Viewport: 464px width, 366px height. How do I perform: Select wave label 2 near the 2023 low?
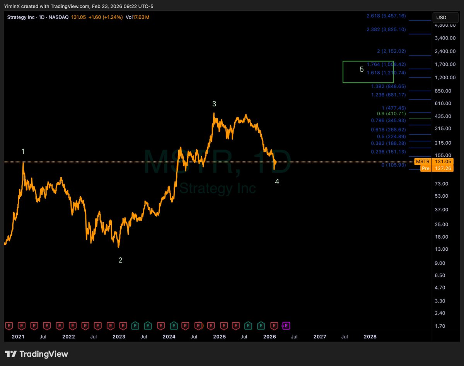(120, 260)
